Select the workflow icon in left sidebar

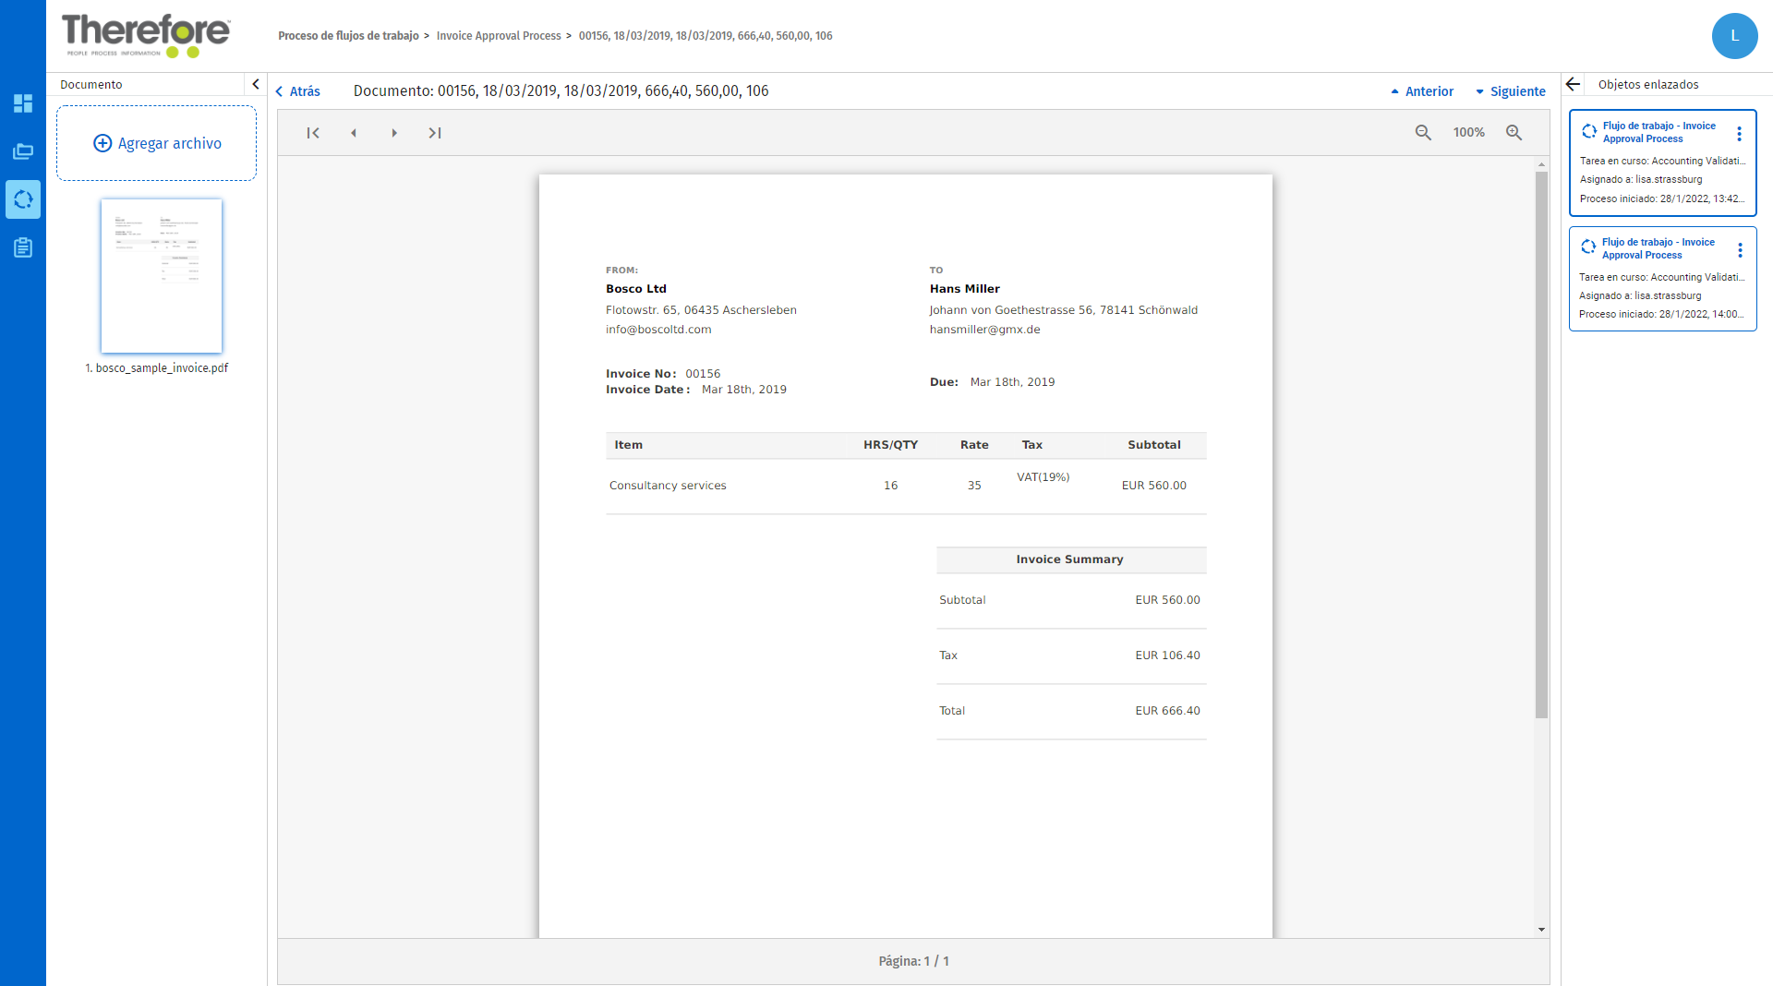point(23,199)
